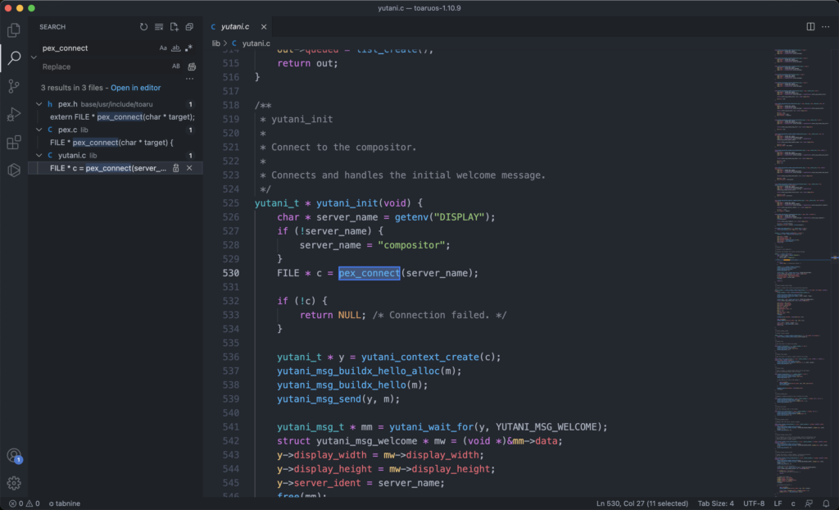The width and height of the screenshot is (839, 510).
Task: Open notifications bell in status bar
Action: tap(826, 503)
